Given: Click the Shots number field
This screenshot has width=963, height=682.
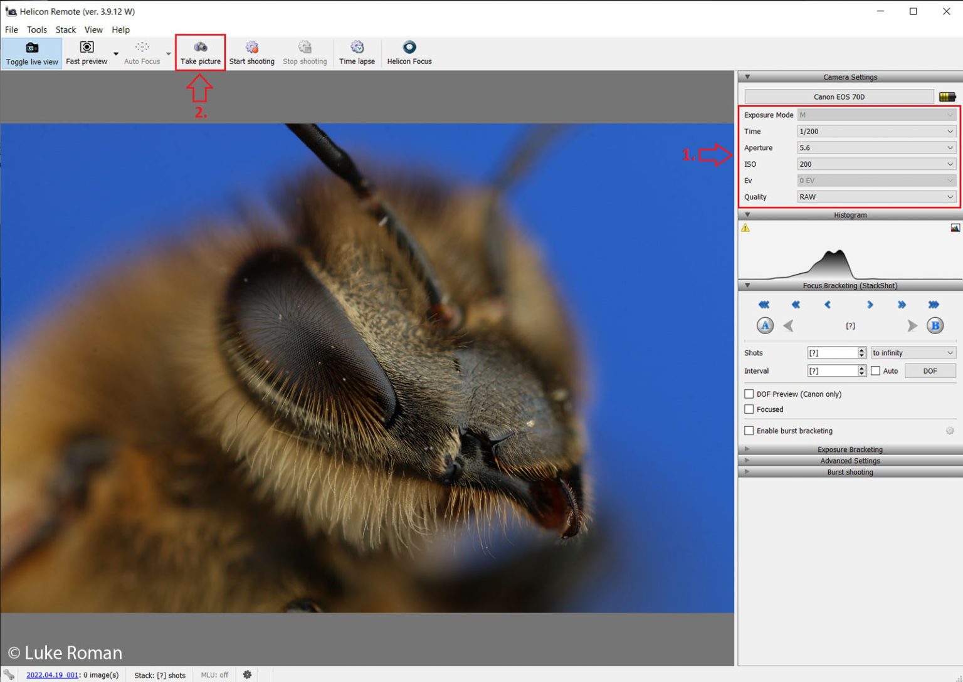Looking at the screenshot, I should coord(831,353).
